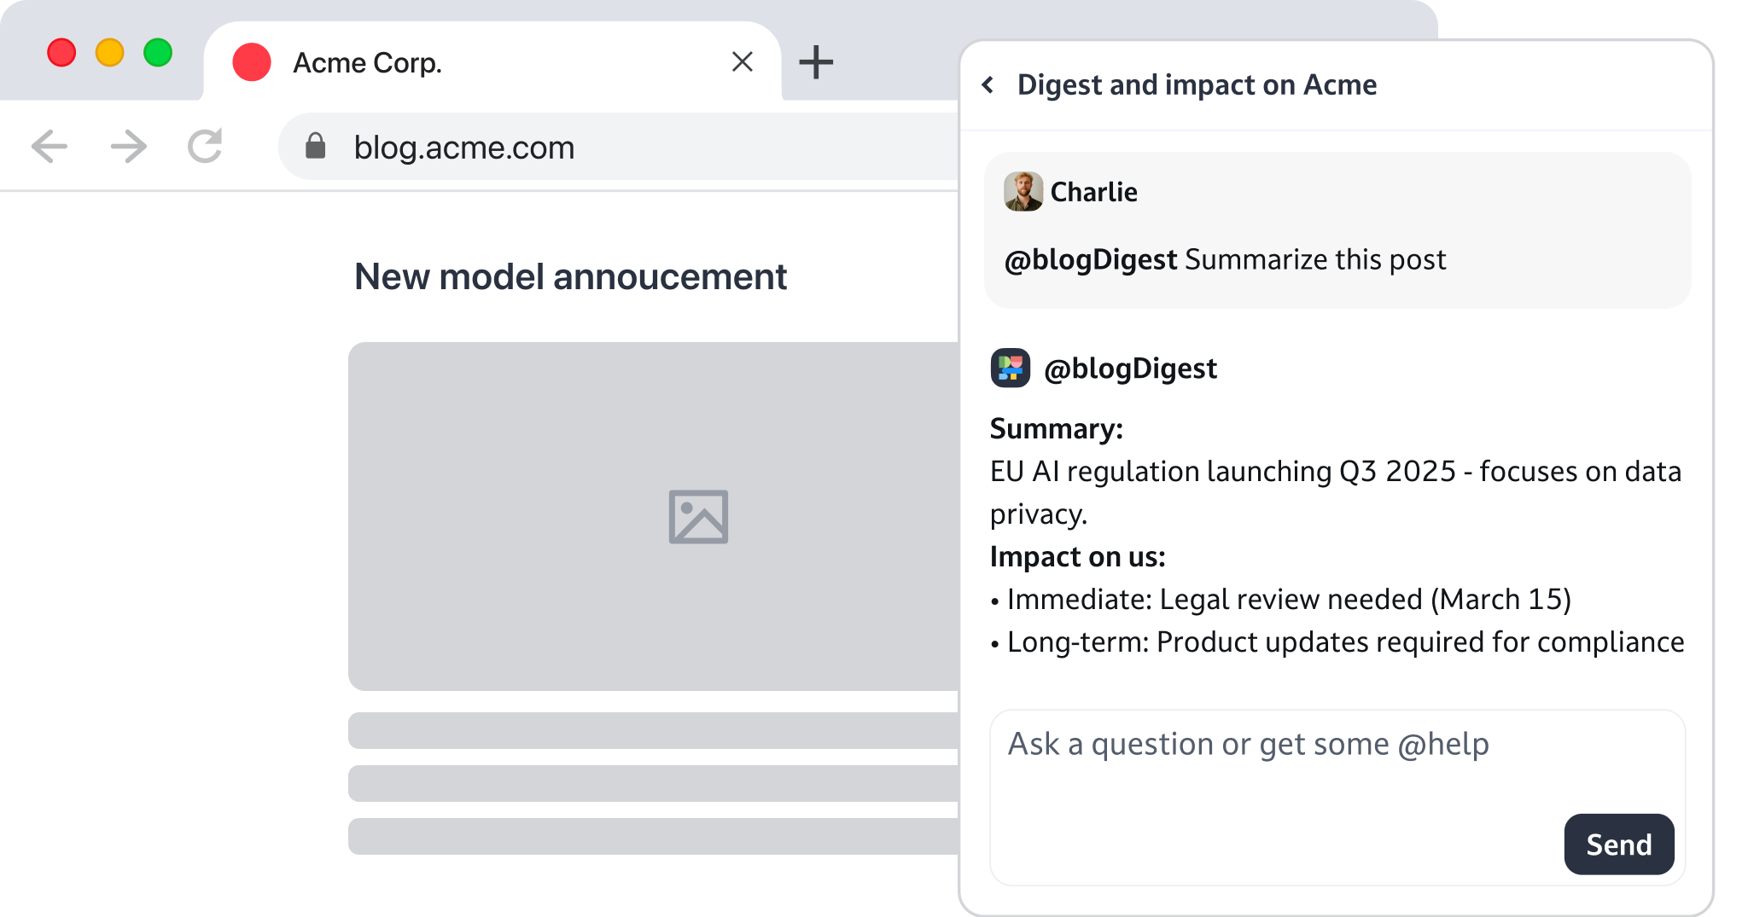Click the Acme Corp favicon on the tab
The image size is (1748, 917).
point(252,62)
